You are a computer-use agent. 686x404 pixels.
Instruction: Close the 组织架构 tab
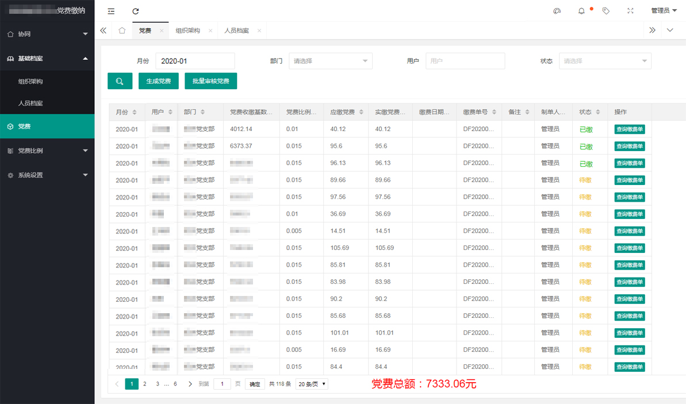210,30
